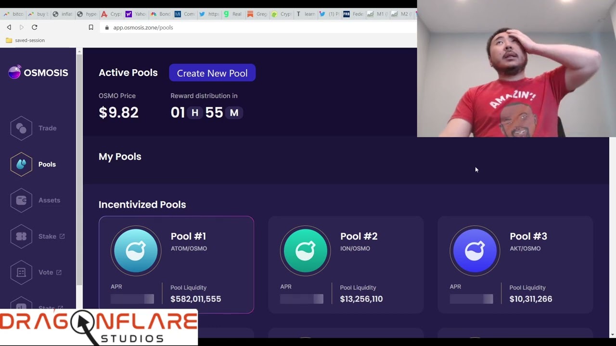Click the loading APR bar in Pool #3
Screen dimensions: 616x346
coord(471,299)
